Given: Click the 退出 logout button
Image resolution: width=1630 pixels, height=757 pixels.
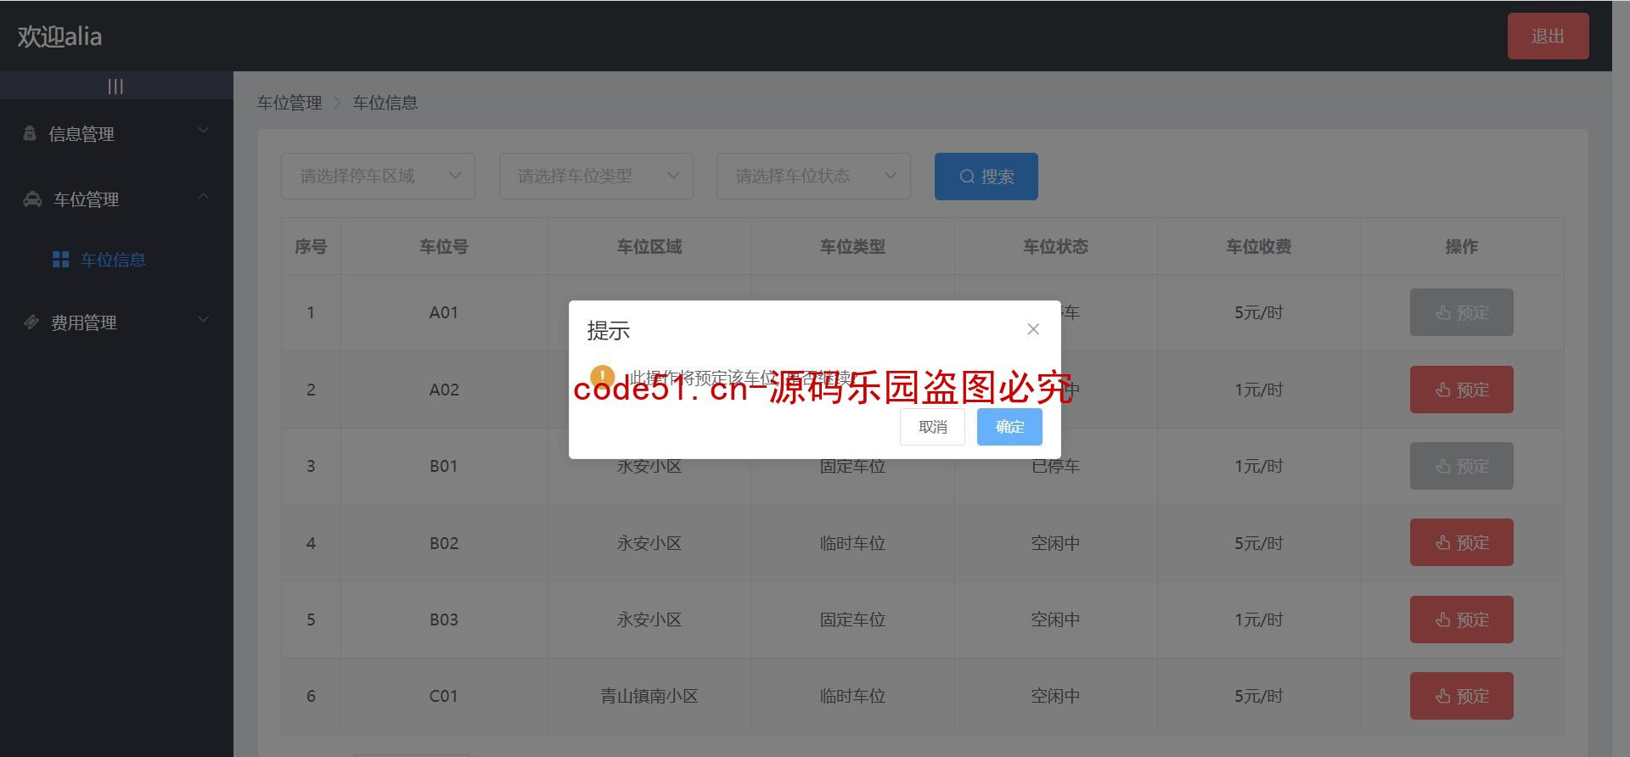Looking at the screenshot, I should pyautogui.click(x=1548, y=36).
